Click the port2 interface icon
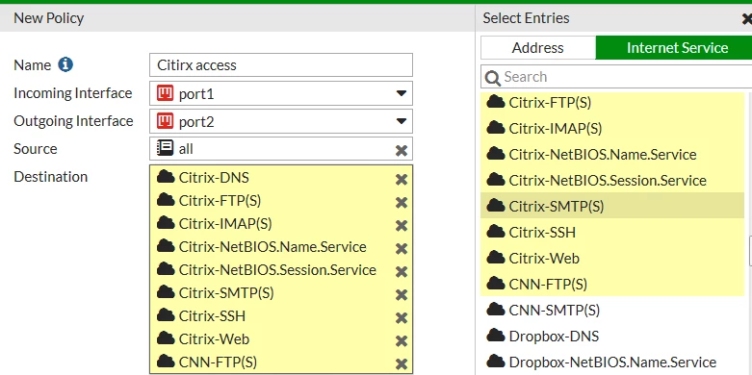The height and width of the screenshot is (375, 752). click(x=165, y=121)
